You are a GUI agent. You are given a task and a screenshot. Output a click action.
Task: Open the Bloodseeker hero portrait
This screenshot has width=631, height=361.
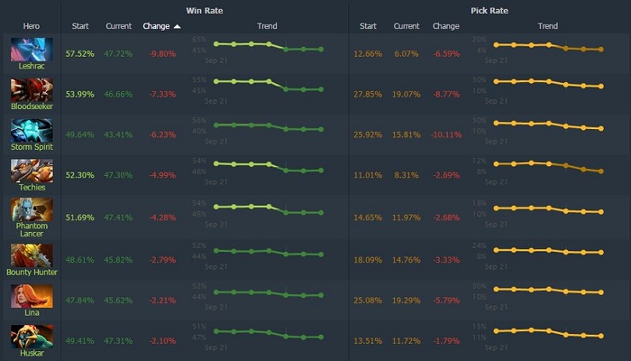click(x=32, y=89)
